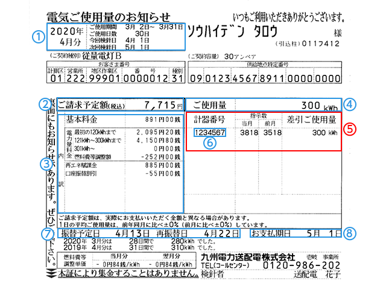386x292 pixels.
Task: Select the levy amount 885円00銭
Action: pyautogui.click(x=163, y=165)
